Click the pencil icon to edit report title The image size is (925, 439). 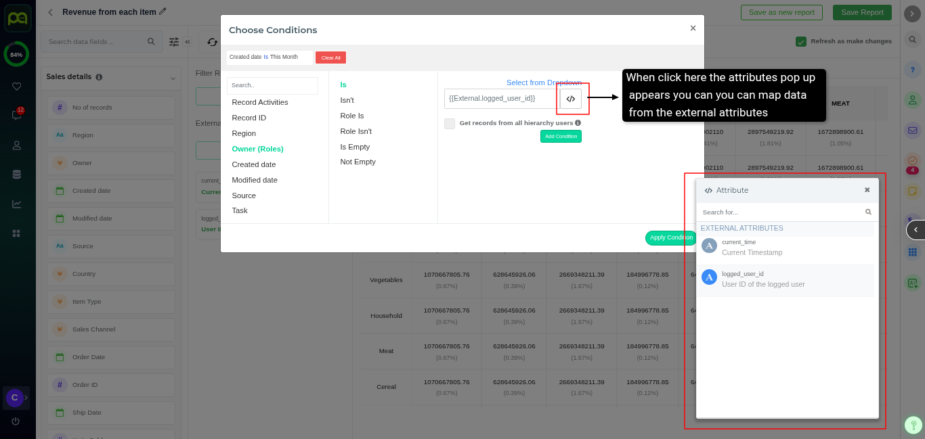(163, 11)
